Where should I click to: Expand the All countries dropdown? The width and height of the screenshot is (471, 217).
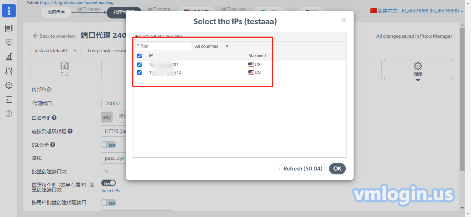[212, 47]
